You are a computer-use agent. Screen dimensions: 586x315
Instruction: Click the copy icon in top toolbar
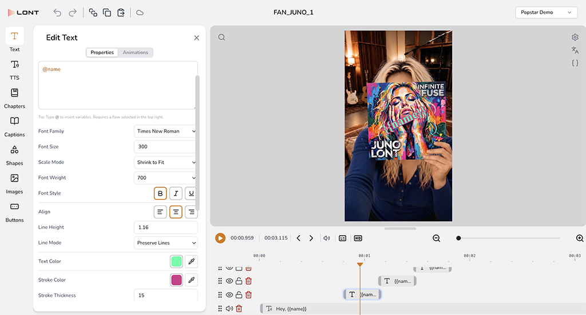pyautogui.click(x=107, y=13)
